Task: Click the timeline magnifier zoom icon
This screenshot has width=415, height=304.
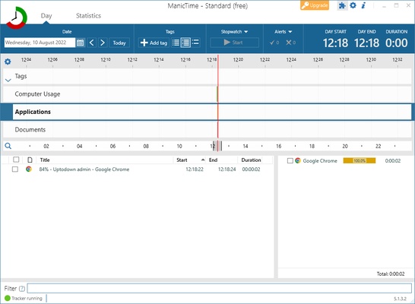Action: pyautogui.click(x=8, y=146)
